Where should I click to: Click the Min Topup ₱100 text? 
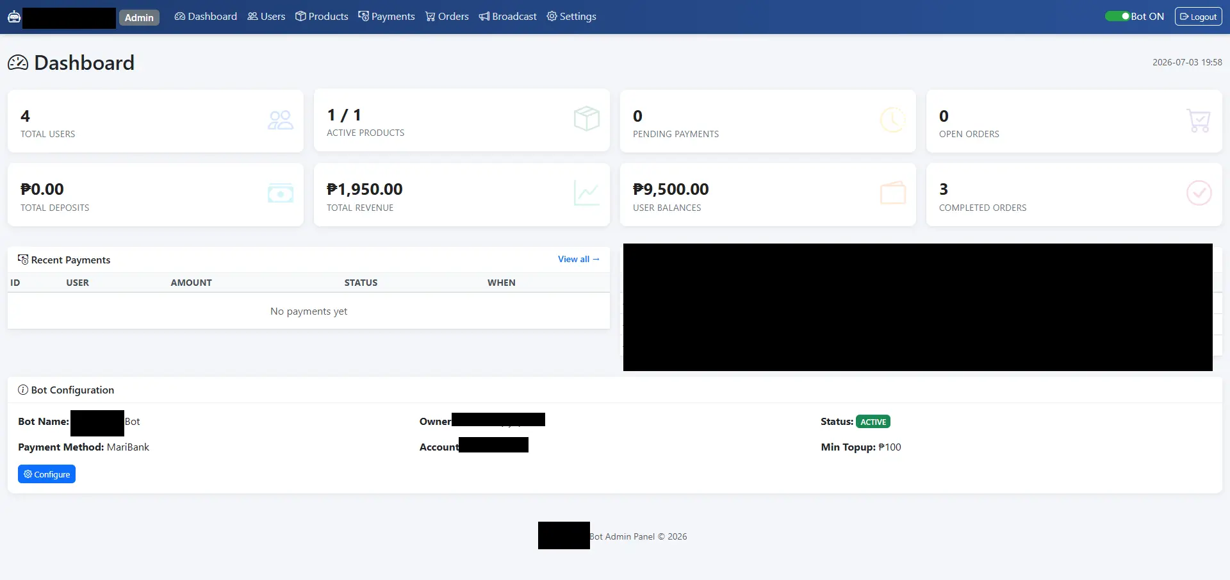point(861,447)
